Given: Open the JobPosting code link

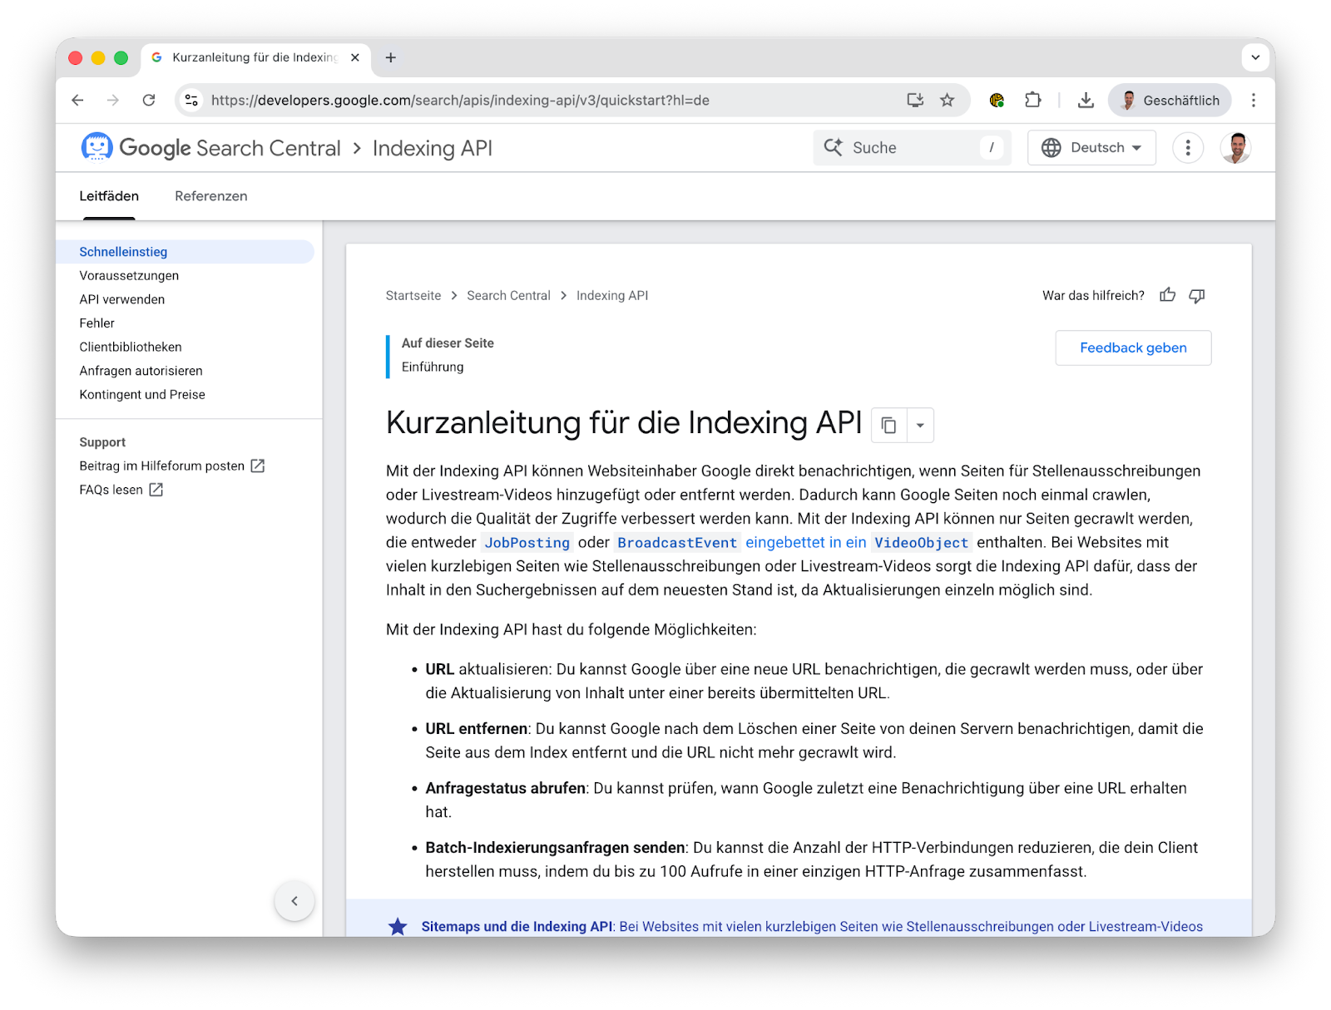Looking at the screenshot, I should pos(527,543).
